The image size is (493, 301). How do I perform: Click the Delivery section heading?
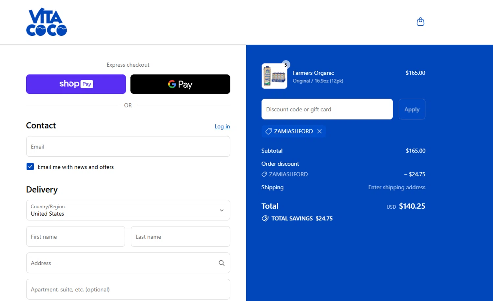tap(42, 190)
